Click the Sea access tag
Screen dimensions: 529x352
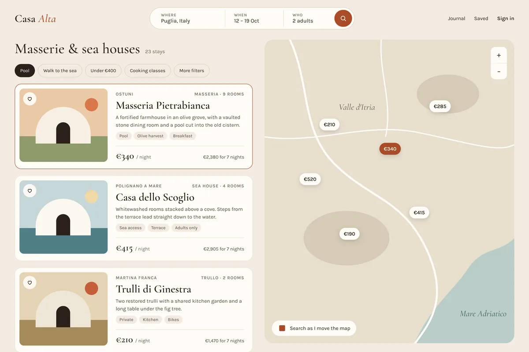130,228
